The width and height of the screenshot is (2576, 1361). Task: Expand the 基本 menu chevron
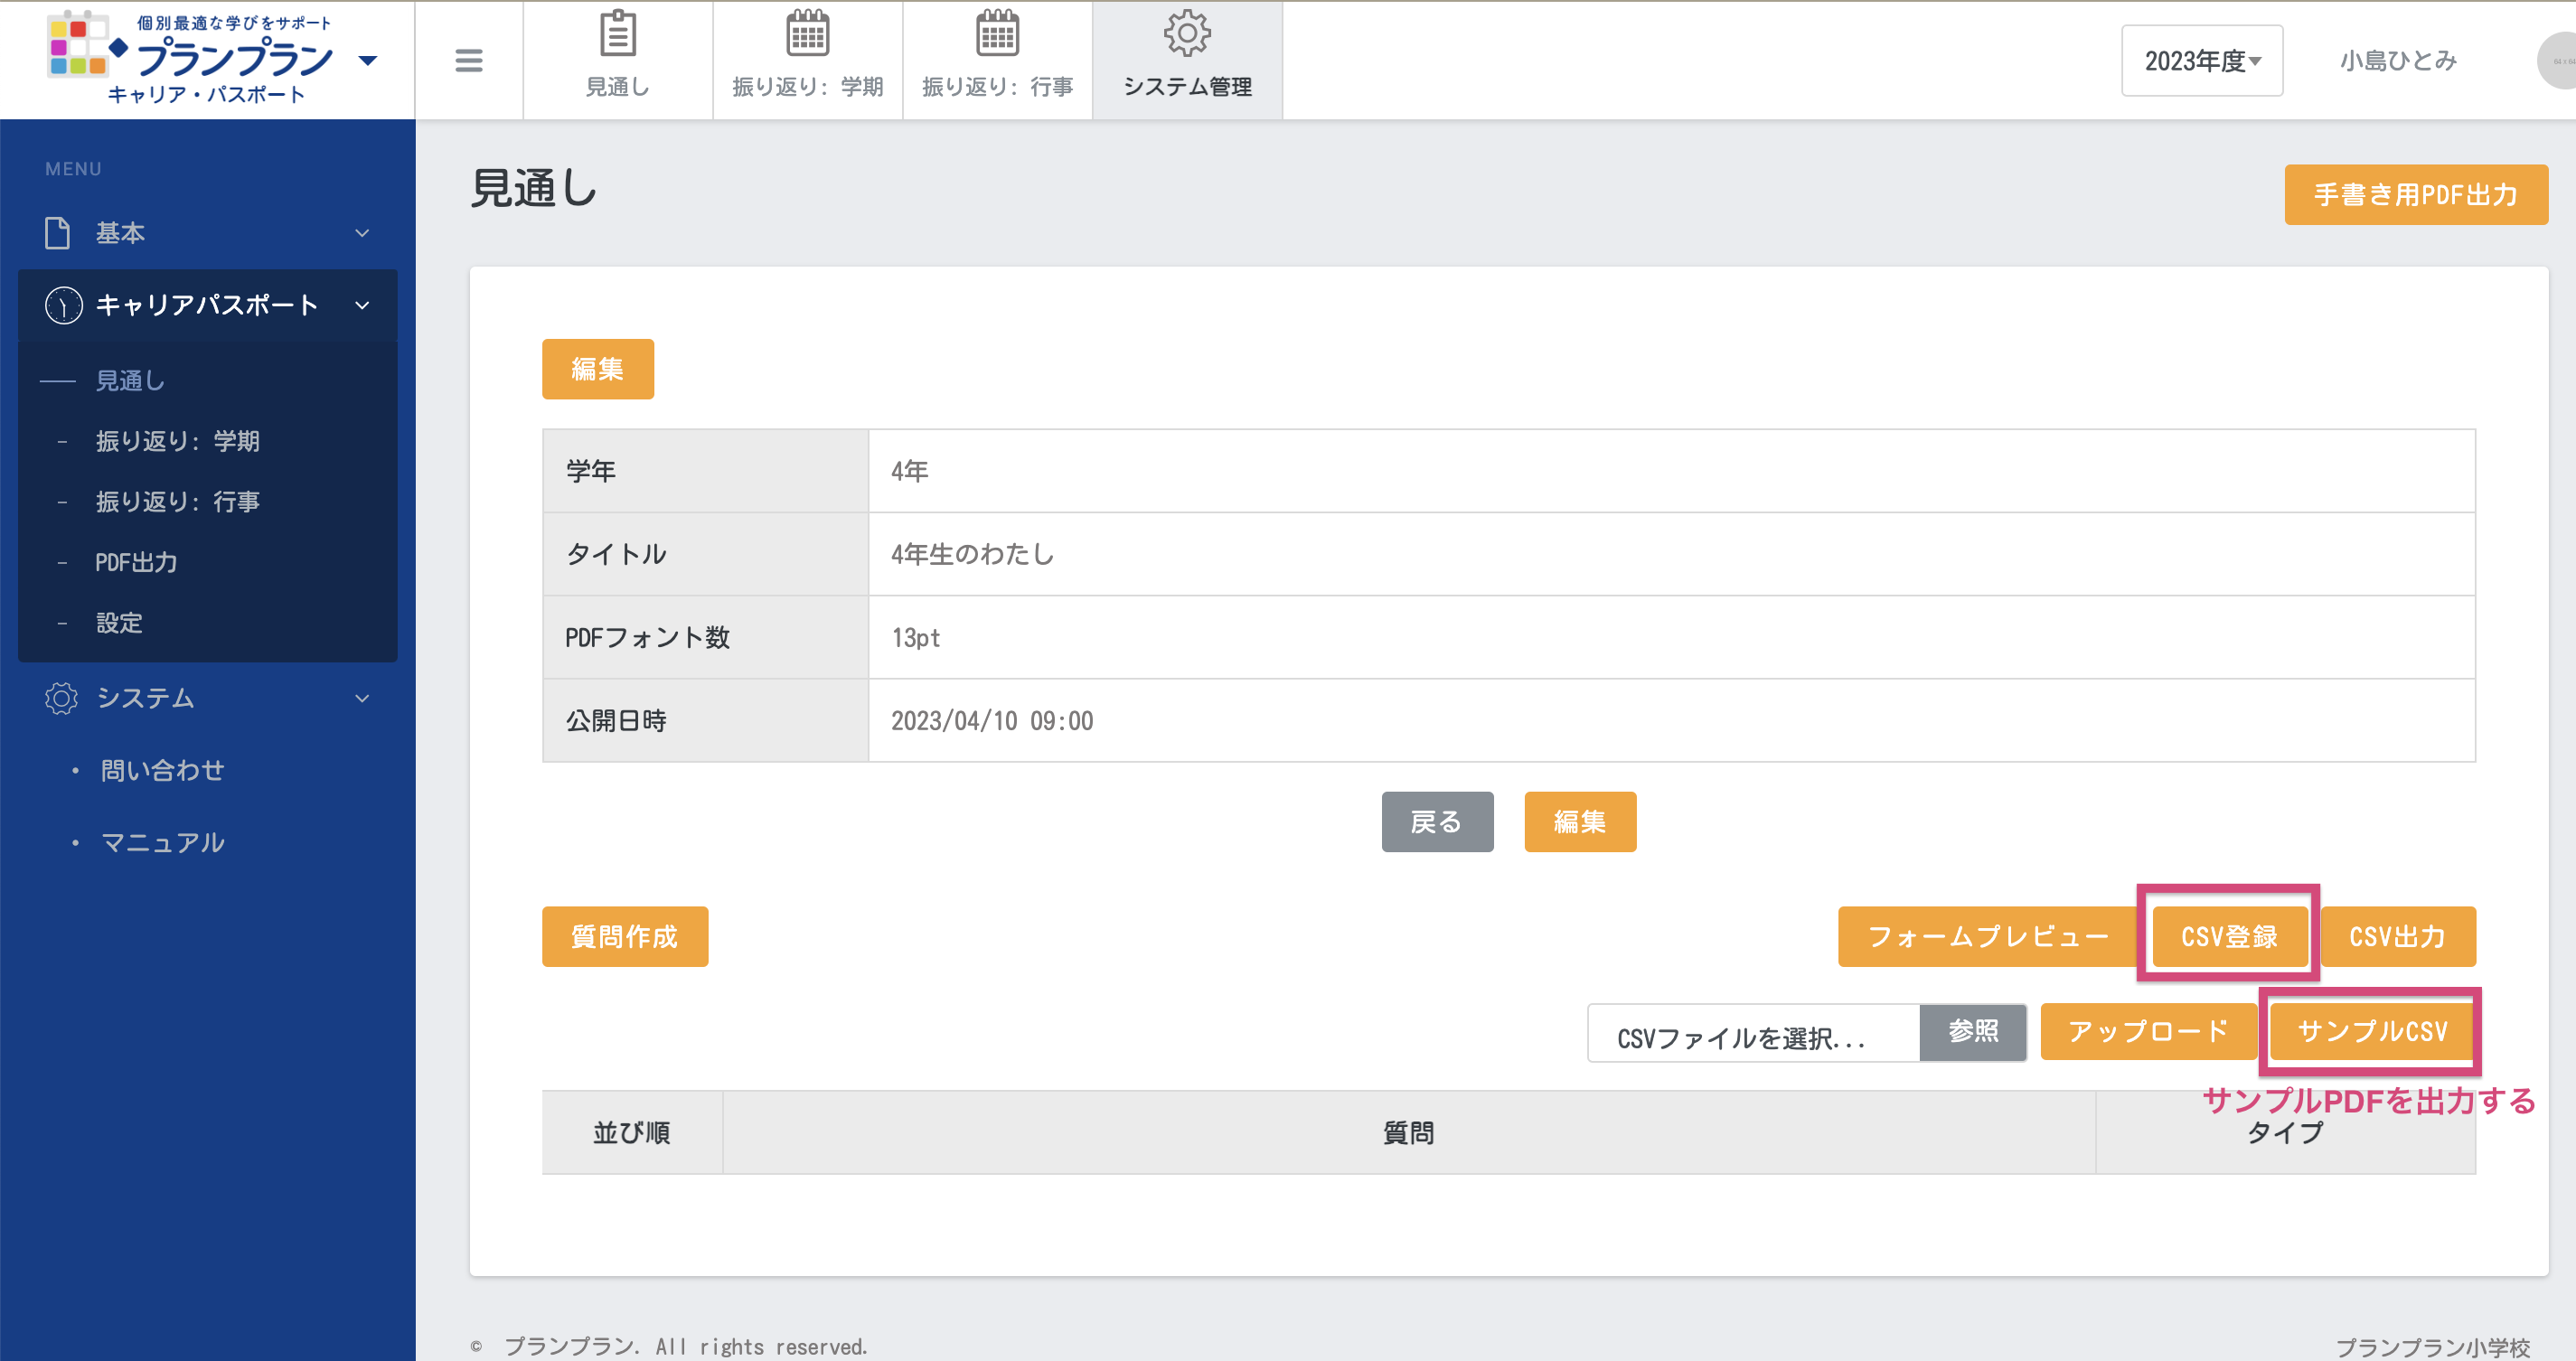point(362,233)
